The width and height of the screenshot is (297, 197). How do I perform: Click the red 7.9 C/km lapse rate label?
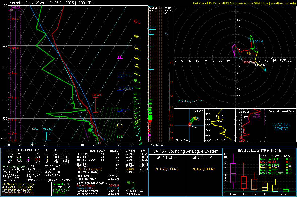click(97, 95)
